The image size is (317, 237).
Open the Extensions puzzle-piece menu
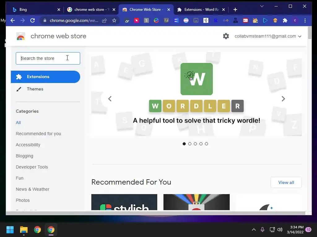click(285, 20)
